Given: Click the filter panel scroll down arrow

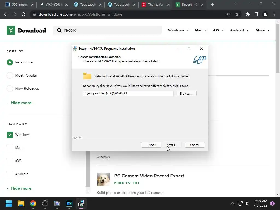Looking at the screenshot, I should (88, 191).
